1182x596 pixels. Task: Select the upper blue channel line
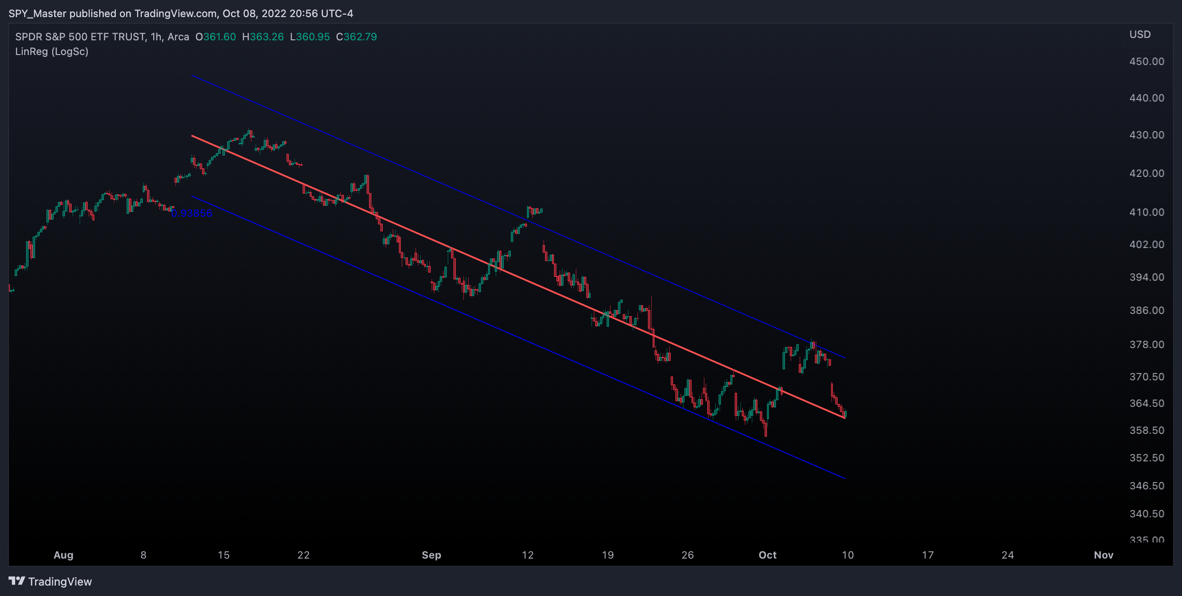(518, 217)
